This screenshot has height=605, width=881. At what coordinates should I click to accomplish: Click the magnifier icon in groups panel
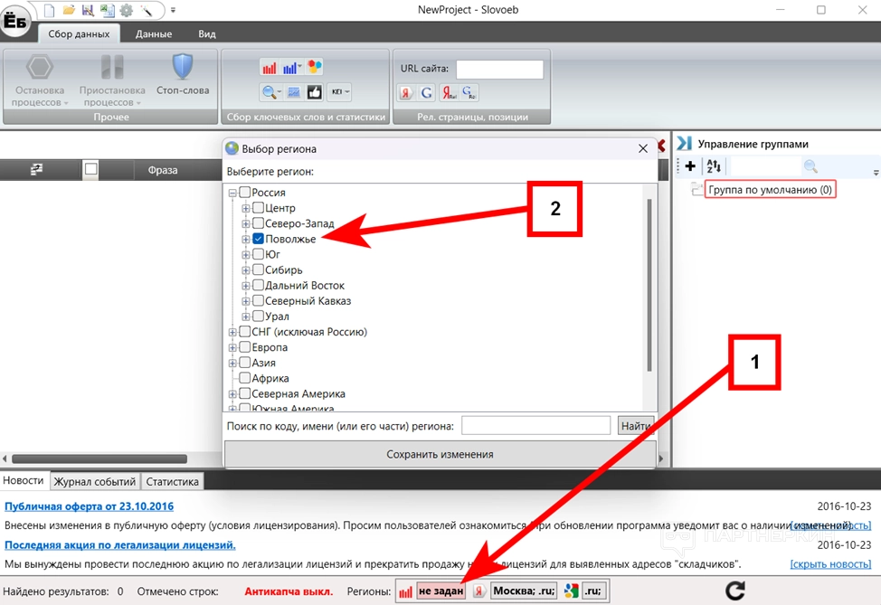pyautogui.click(x=810, y=166)
